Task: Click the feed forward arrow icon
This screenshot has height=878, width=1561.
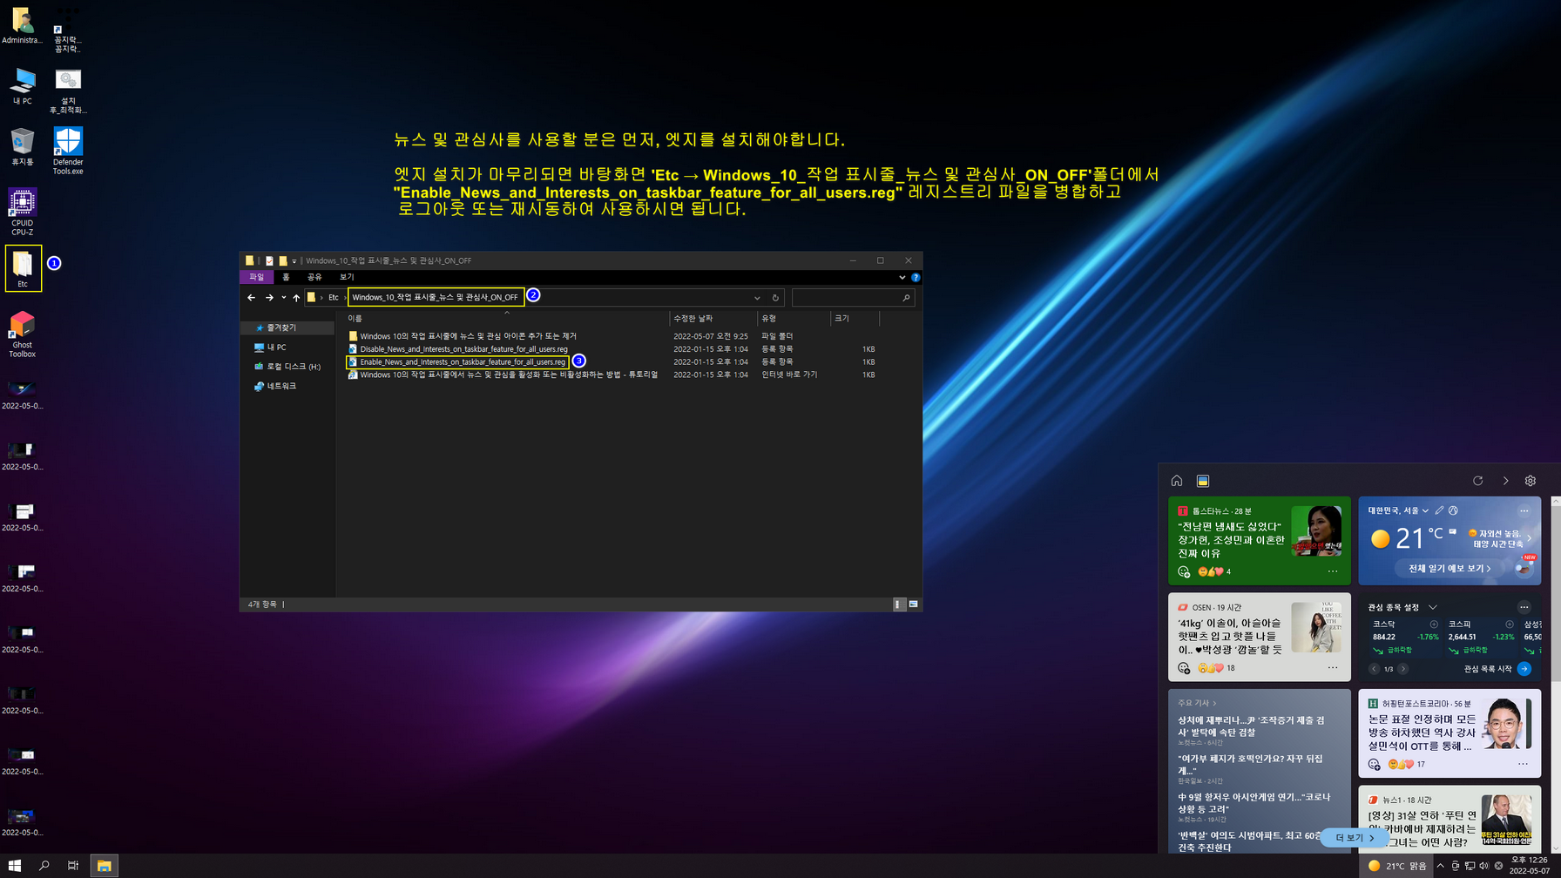Action: click(x=1505, y=481)
